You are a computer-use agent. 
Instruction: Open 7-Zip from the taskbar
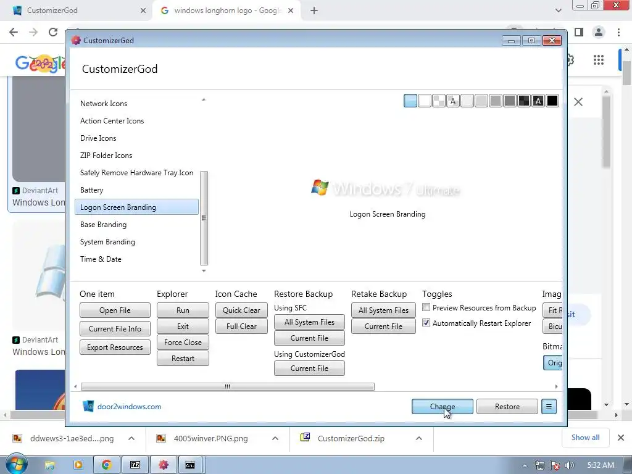tap(135, 465)
